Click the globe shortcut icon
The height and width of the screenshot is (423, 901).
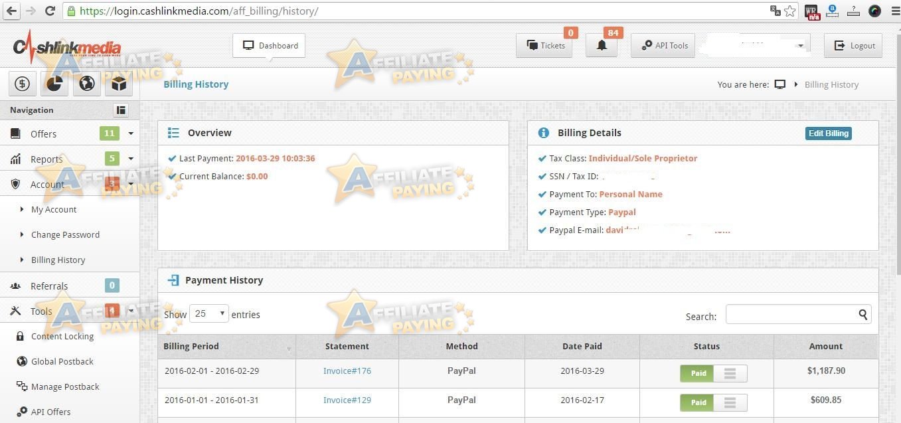(x=86, y=84)
